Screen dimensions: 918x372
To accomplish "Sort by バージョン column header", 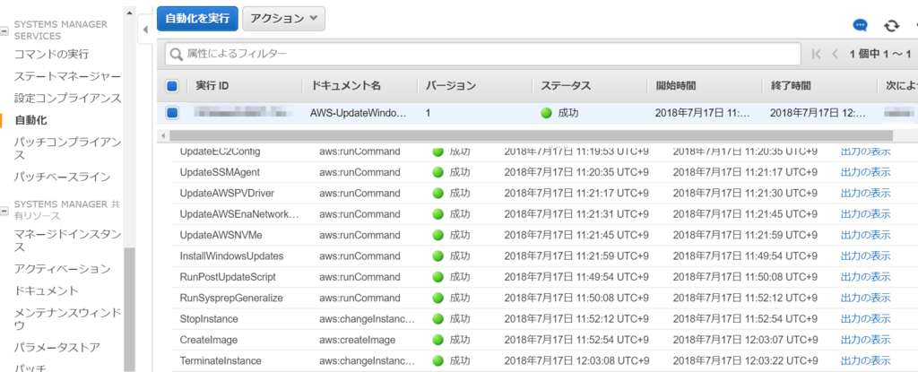I will pos(450,86).
